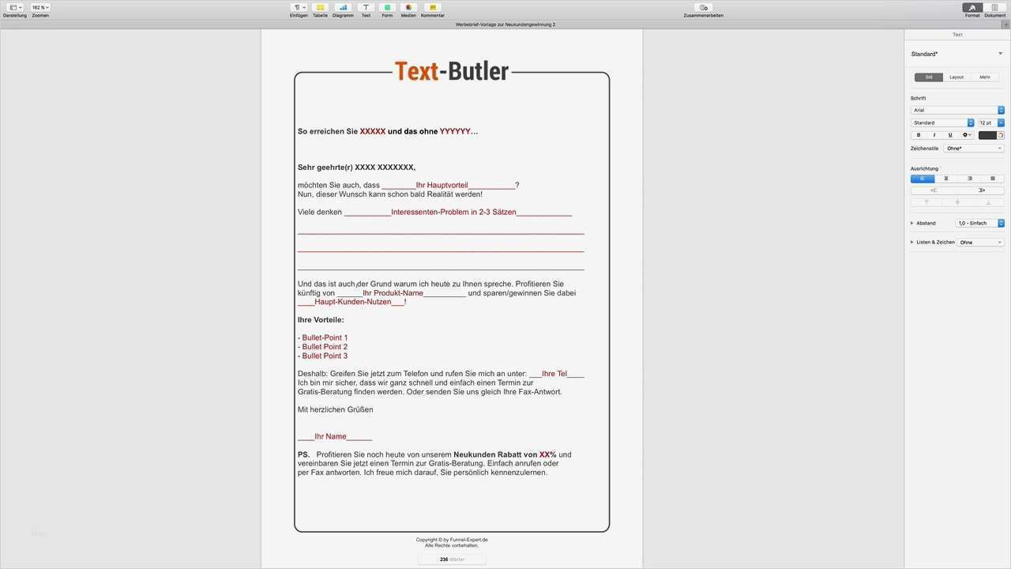The height and width of the screenshot is (569, 1011).
Task: Click the 'Ihr Hauptvorteil' placeholder text
Action: click(x=442, y=185)
